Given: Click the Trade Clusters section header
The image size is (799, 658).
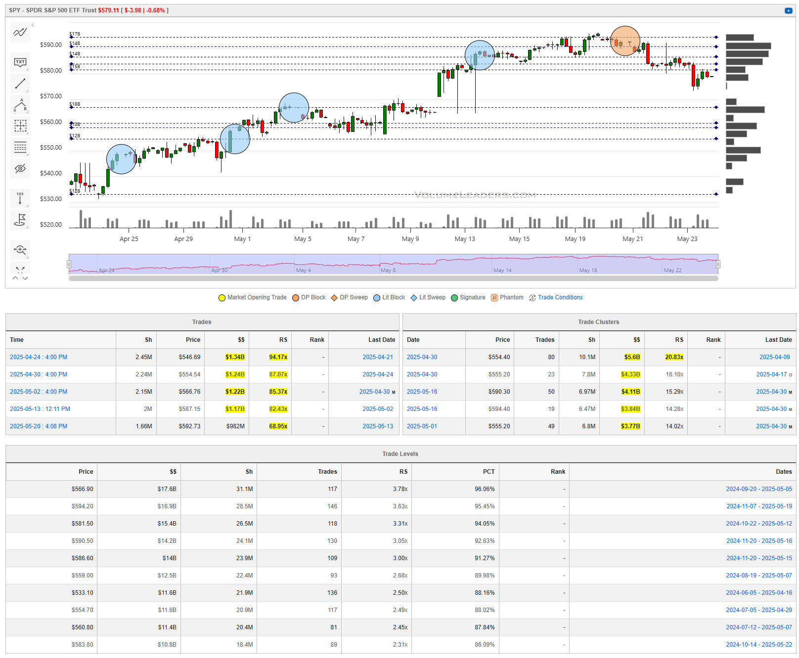Looking at the screenshot, I should pos(598,322).
